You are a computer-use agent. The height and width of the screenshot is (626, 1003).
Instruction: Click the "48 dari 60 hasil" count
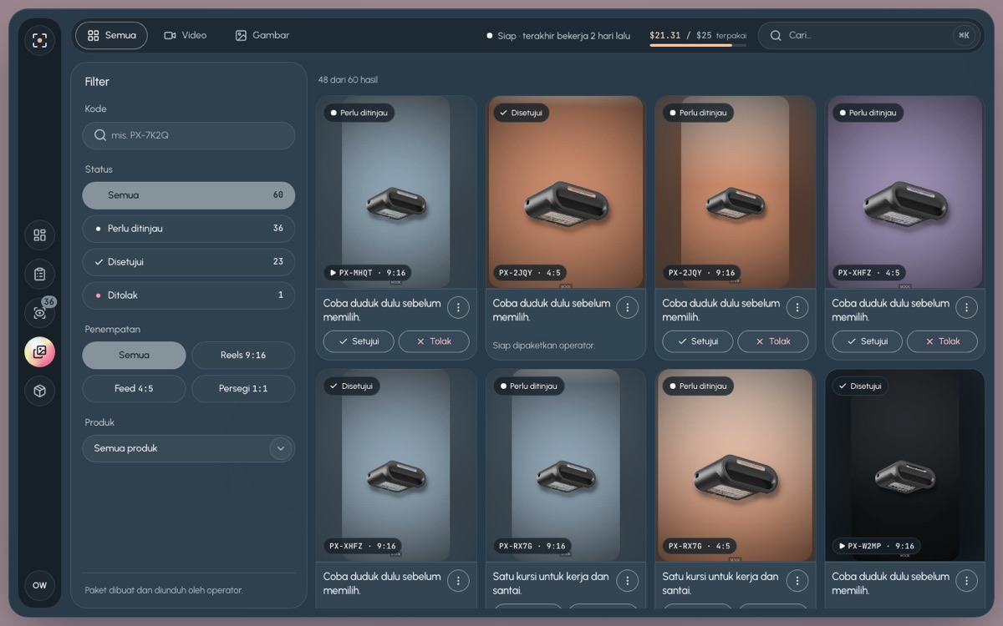348,80
